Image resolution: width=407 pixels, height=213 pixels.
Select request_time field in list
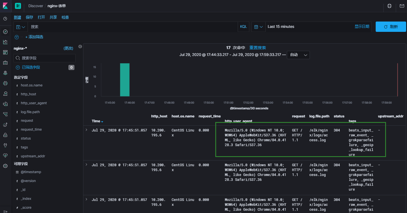coord(31,129)
